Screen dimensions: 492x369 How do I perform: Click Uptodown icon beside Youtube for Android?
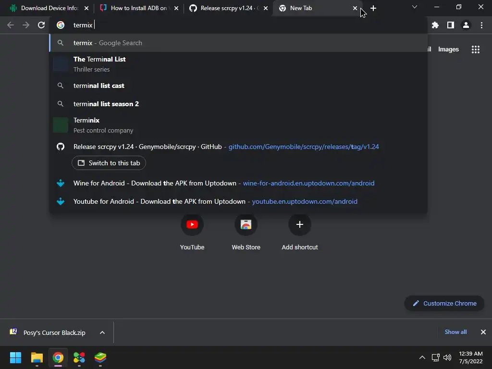click(x=61, y=201)
